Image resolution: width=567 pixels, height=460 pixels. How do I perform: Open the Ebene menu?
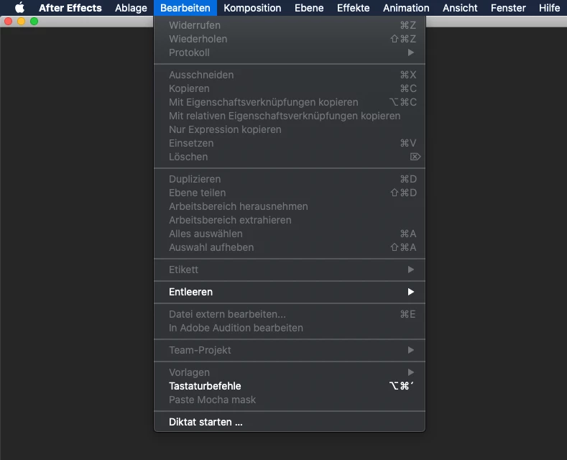309,8
